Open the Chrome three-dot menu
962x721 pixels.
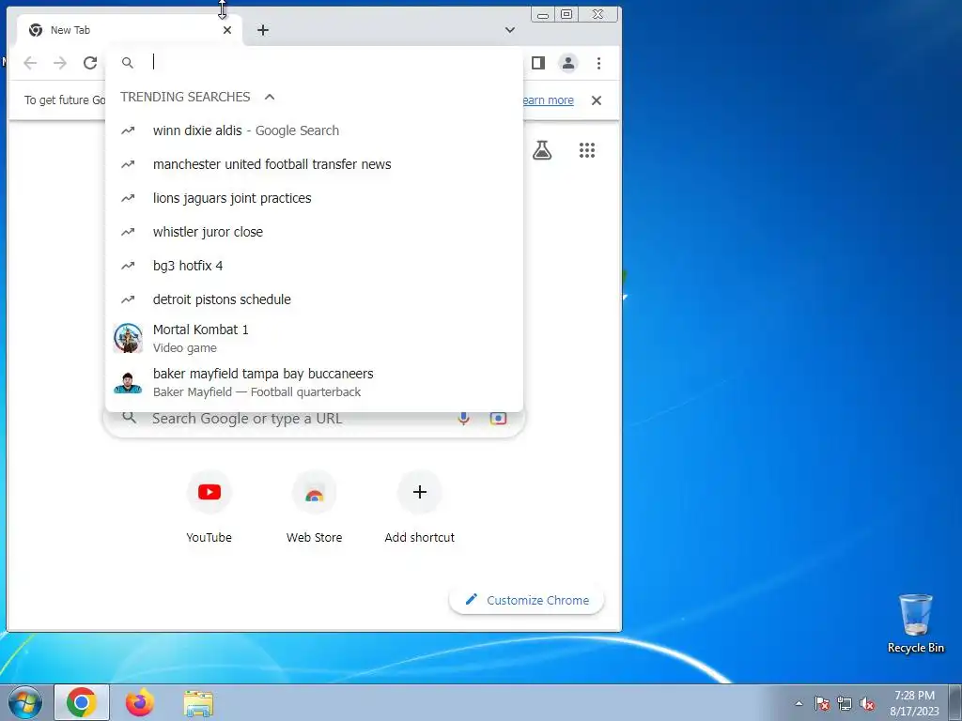[x=598, y=63]
